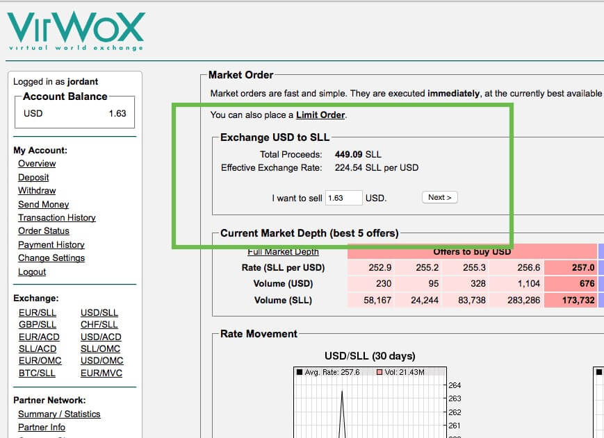The width and height of the screenshot is (604, 438).
Task: Click the 83,738 SLL volume cell
Action: point(465,300)
